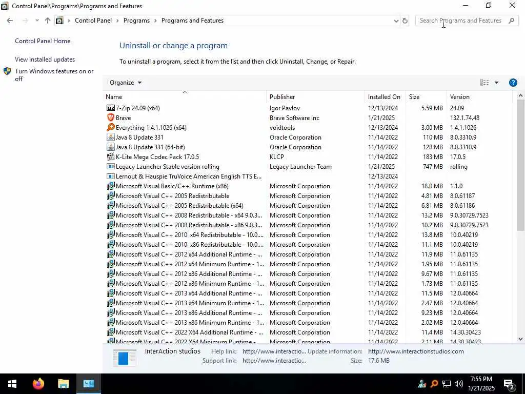
Task: Go back with the left arrow
Action: coord(10,21)
